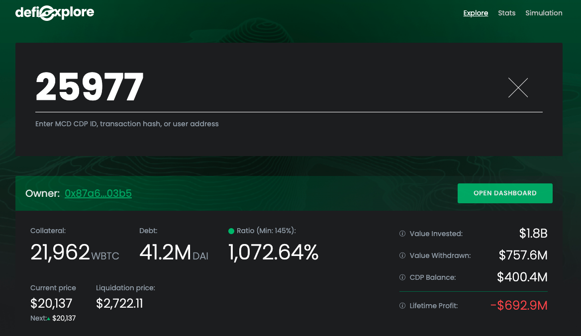581x336 pixels.
Task: Click the DeFi Explore logo
Action: pos(55,13)
